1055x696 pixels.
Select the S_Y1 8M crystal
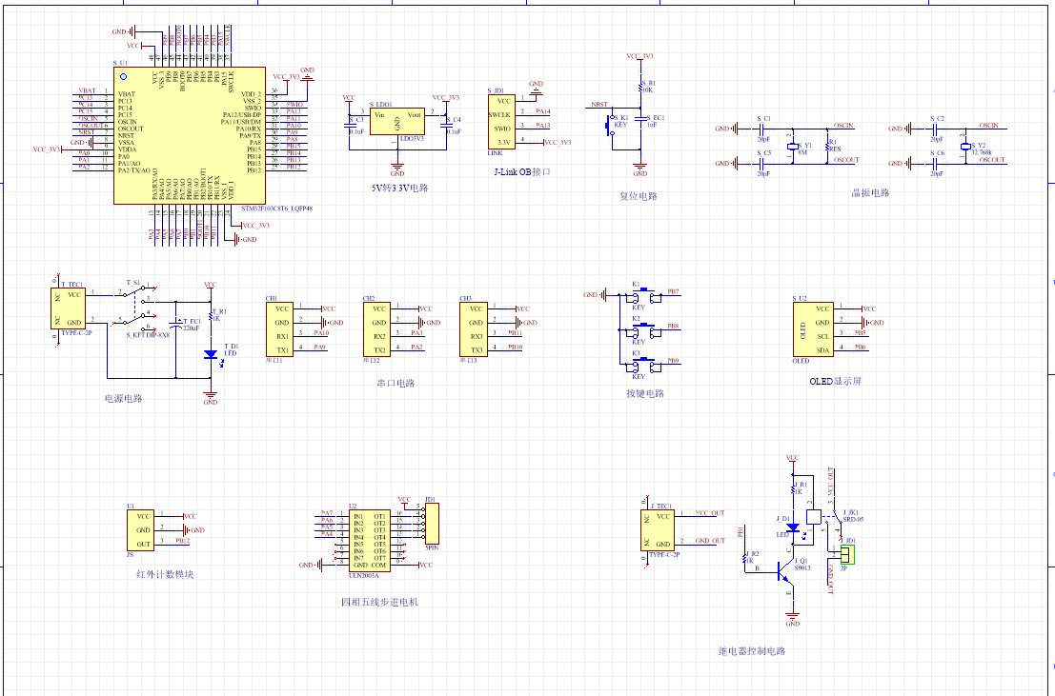793,146
